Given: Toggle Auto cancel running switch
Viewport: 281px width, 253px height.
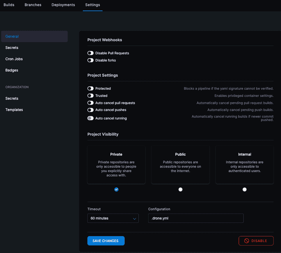Looking at the screenshot, I should coord(91,118).
